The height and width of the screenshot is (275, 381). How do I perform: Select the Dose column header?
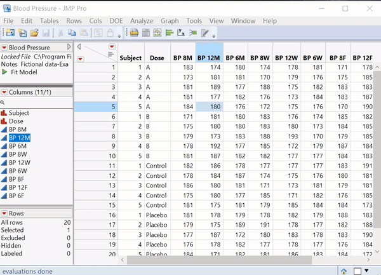(156, 57)
